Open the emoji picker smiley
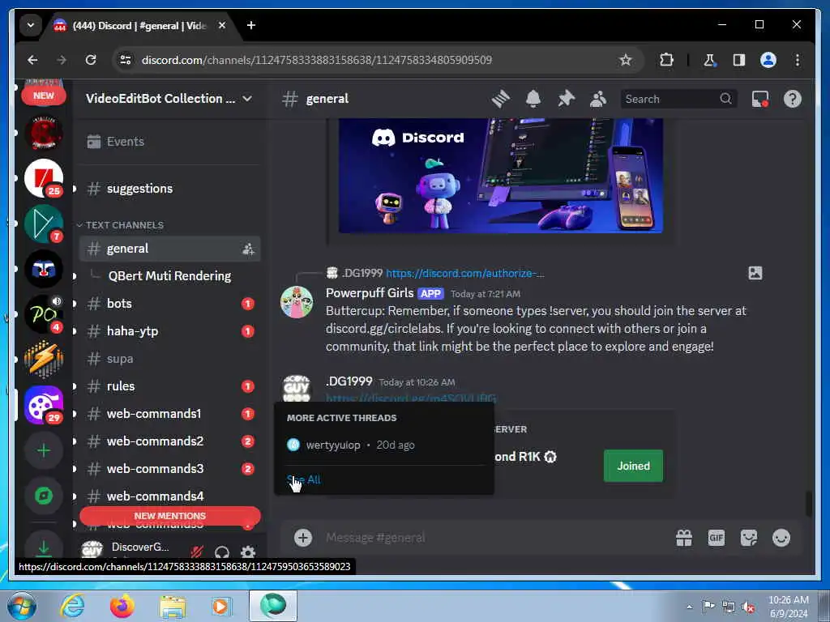This screenshot has width=830, height=622. 781,538
